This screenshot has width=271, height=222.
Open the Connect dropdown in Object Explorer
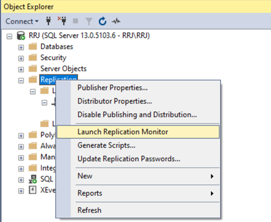point(22,21)
